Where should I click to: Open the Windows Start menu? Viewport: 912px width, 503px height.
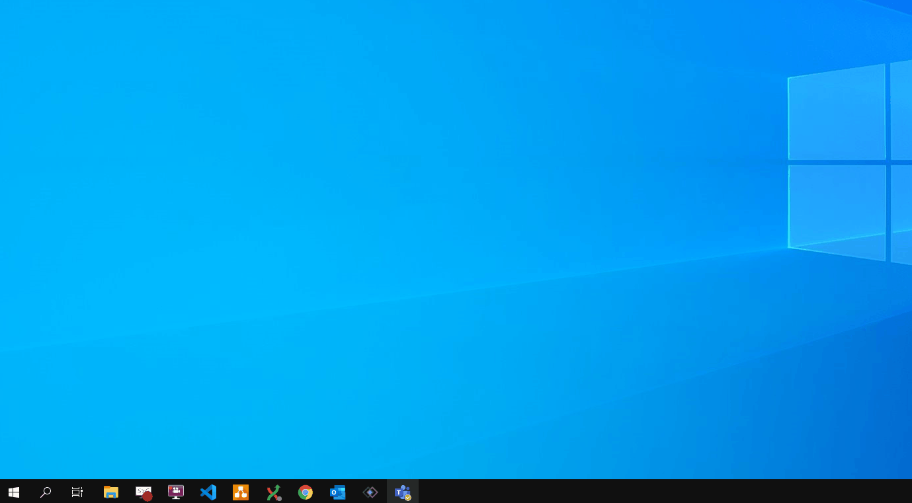point(13,492)
